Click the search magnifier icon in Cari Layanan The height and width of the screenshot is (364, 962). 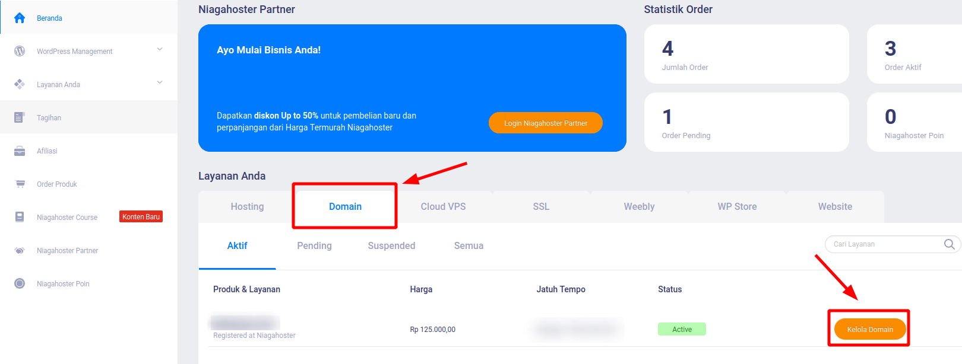(950, 244)
